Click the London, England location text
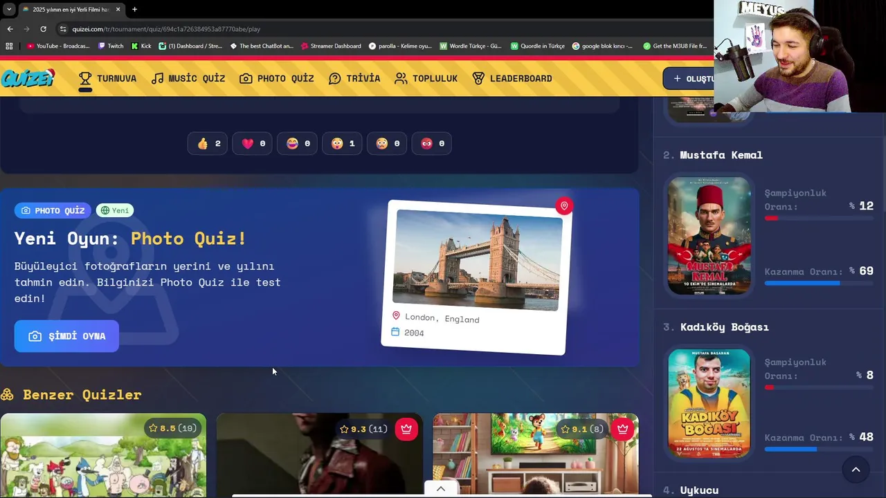This screenshot has width=886, height=498. 442,317
